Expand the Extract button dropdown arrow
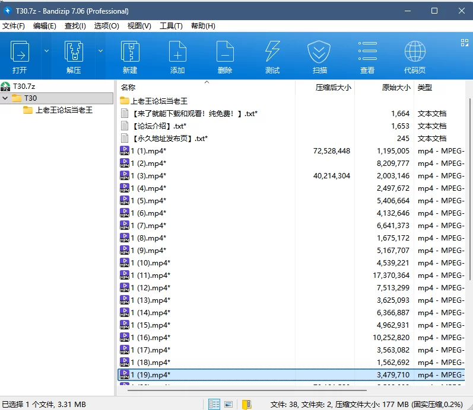 [x=100, y=51]
